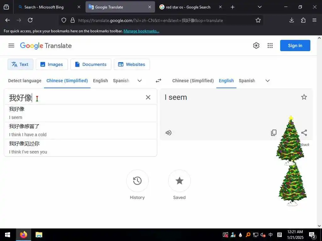Choose Spanish as source language
Viewport: 322px width, 241px height.
click(x=121, y=81)
